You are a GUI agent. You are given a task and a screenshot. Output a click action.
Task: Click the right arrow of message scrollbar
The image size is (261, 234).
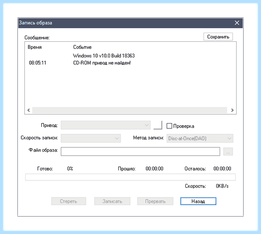pos(232,110)
